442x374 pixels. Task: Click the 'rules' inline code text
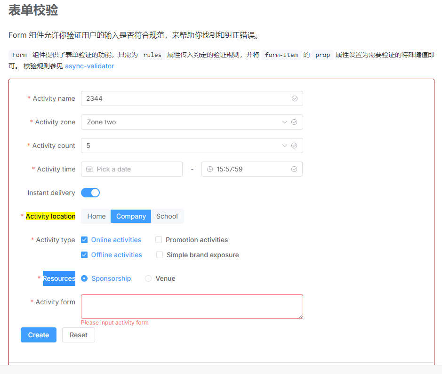point(152,55)
